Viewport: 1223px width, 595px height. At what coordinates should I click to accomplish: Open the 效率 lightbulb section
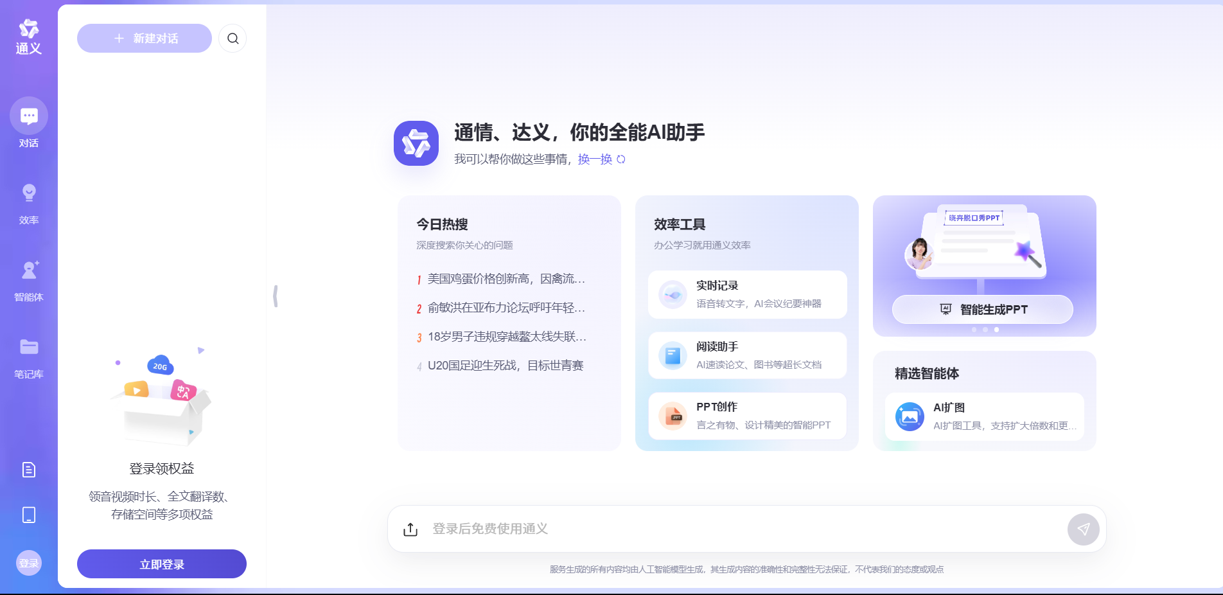tap(29, 202)
